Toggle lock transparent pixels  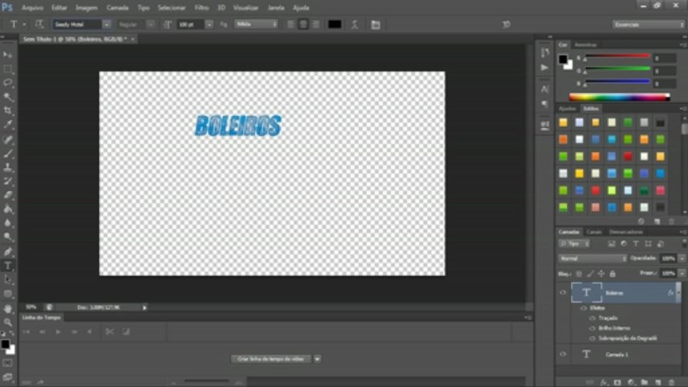coord(579,274)
